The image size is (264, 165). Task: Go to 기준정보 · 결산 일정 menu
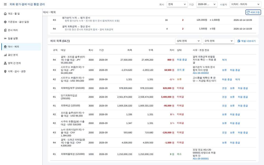(x=21, y=22)
